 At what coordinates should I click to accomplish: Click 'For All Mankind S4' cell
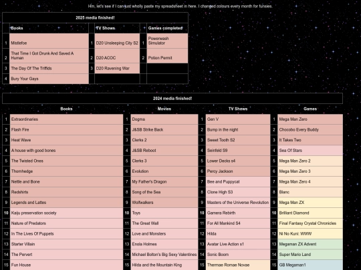(238, 223)
